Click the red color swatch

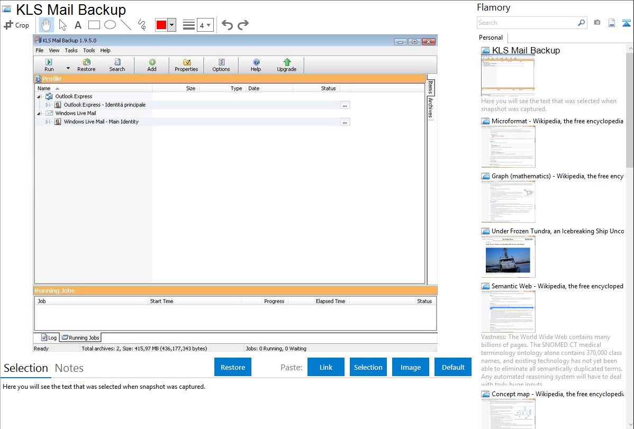point(161,25)
